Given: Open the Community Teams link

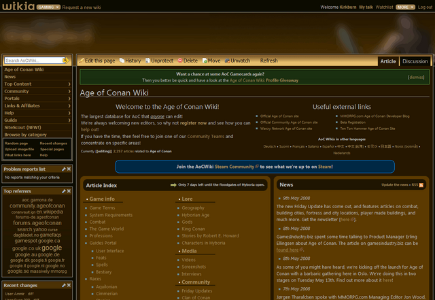Looking at the screenshot, I should point(205,136).
